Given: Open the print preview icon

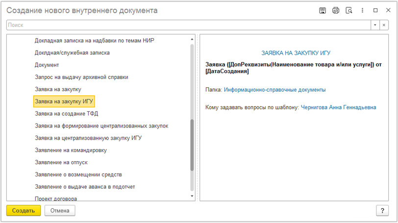Looking at the screenshot, I should click(349, 10).
